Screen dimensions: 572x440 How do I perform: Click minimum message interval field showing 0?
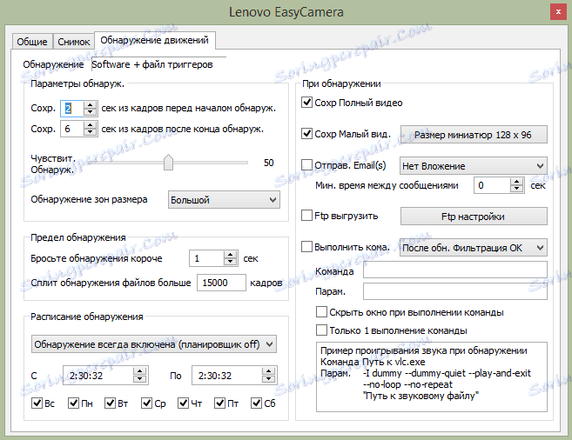(492, 185)
